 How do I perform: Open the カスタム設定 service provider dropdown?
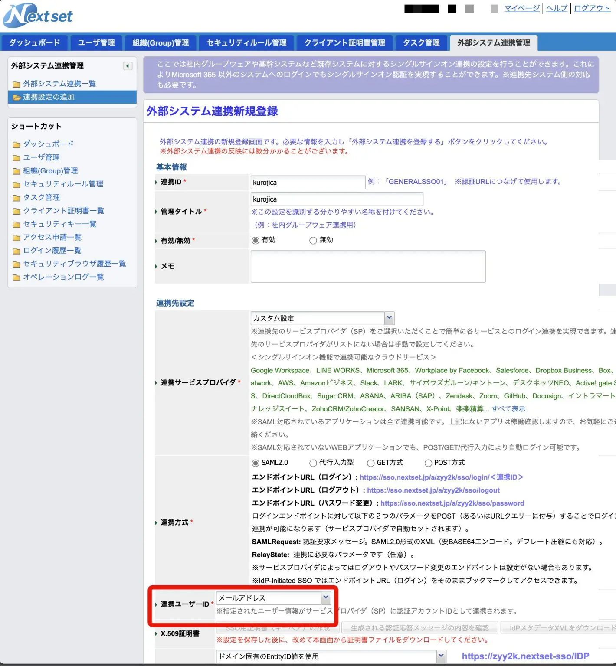(x=322, y=318)
